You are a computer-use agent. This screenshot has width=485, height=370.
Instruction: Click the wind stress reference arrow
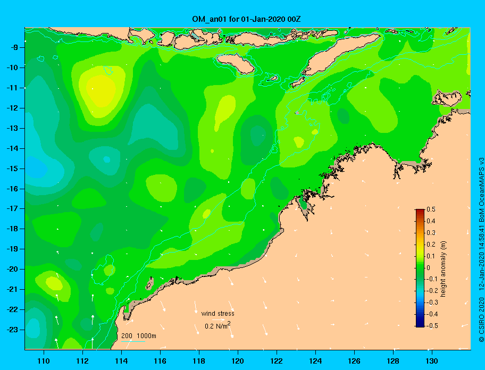coord(219,320)
